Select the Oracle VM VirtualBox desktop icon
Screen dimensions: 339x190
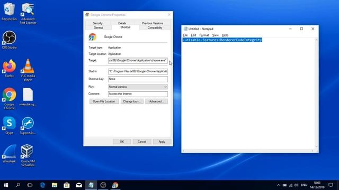pos(28,155)
